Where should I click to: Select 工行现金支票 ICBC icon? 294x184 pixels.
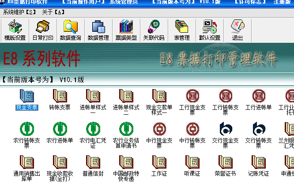(x=192, y=96)
